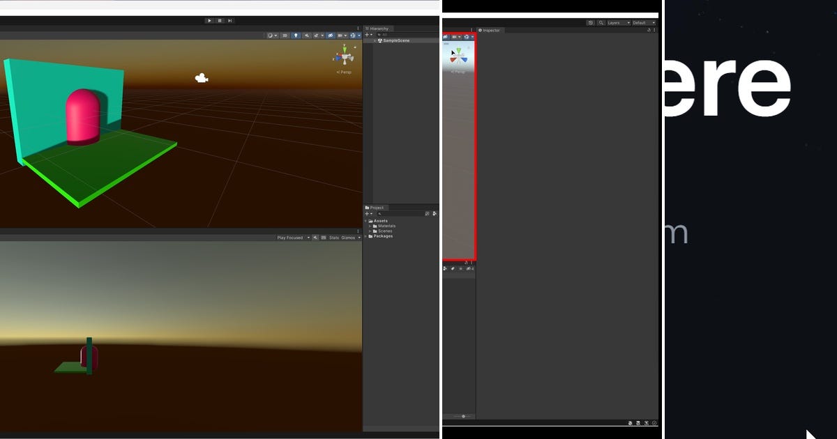Click the hidden objects visibility icon
Screen dimensions: 837x439
click(x=331, y=35)
